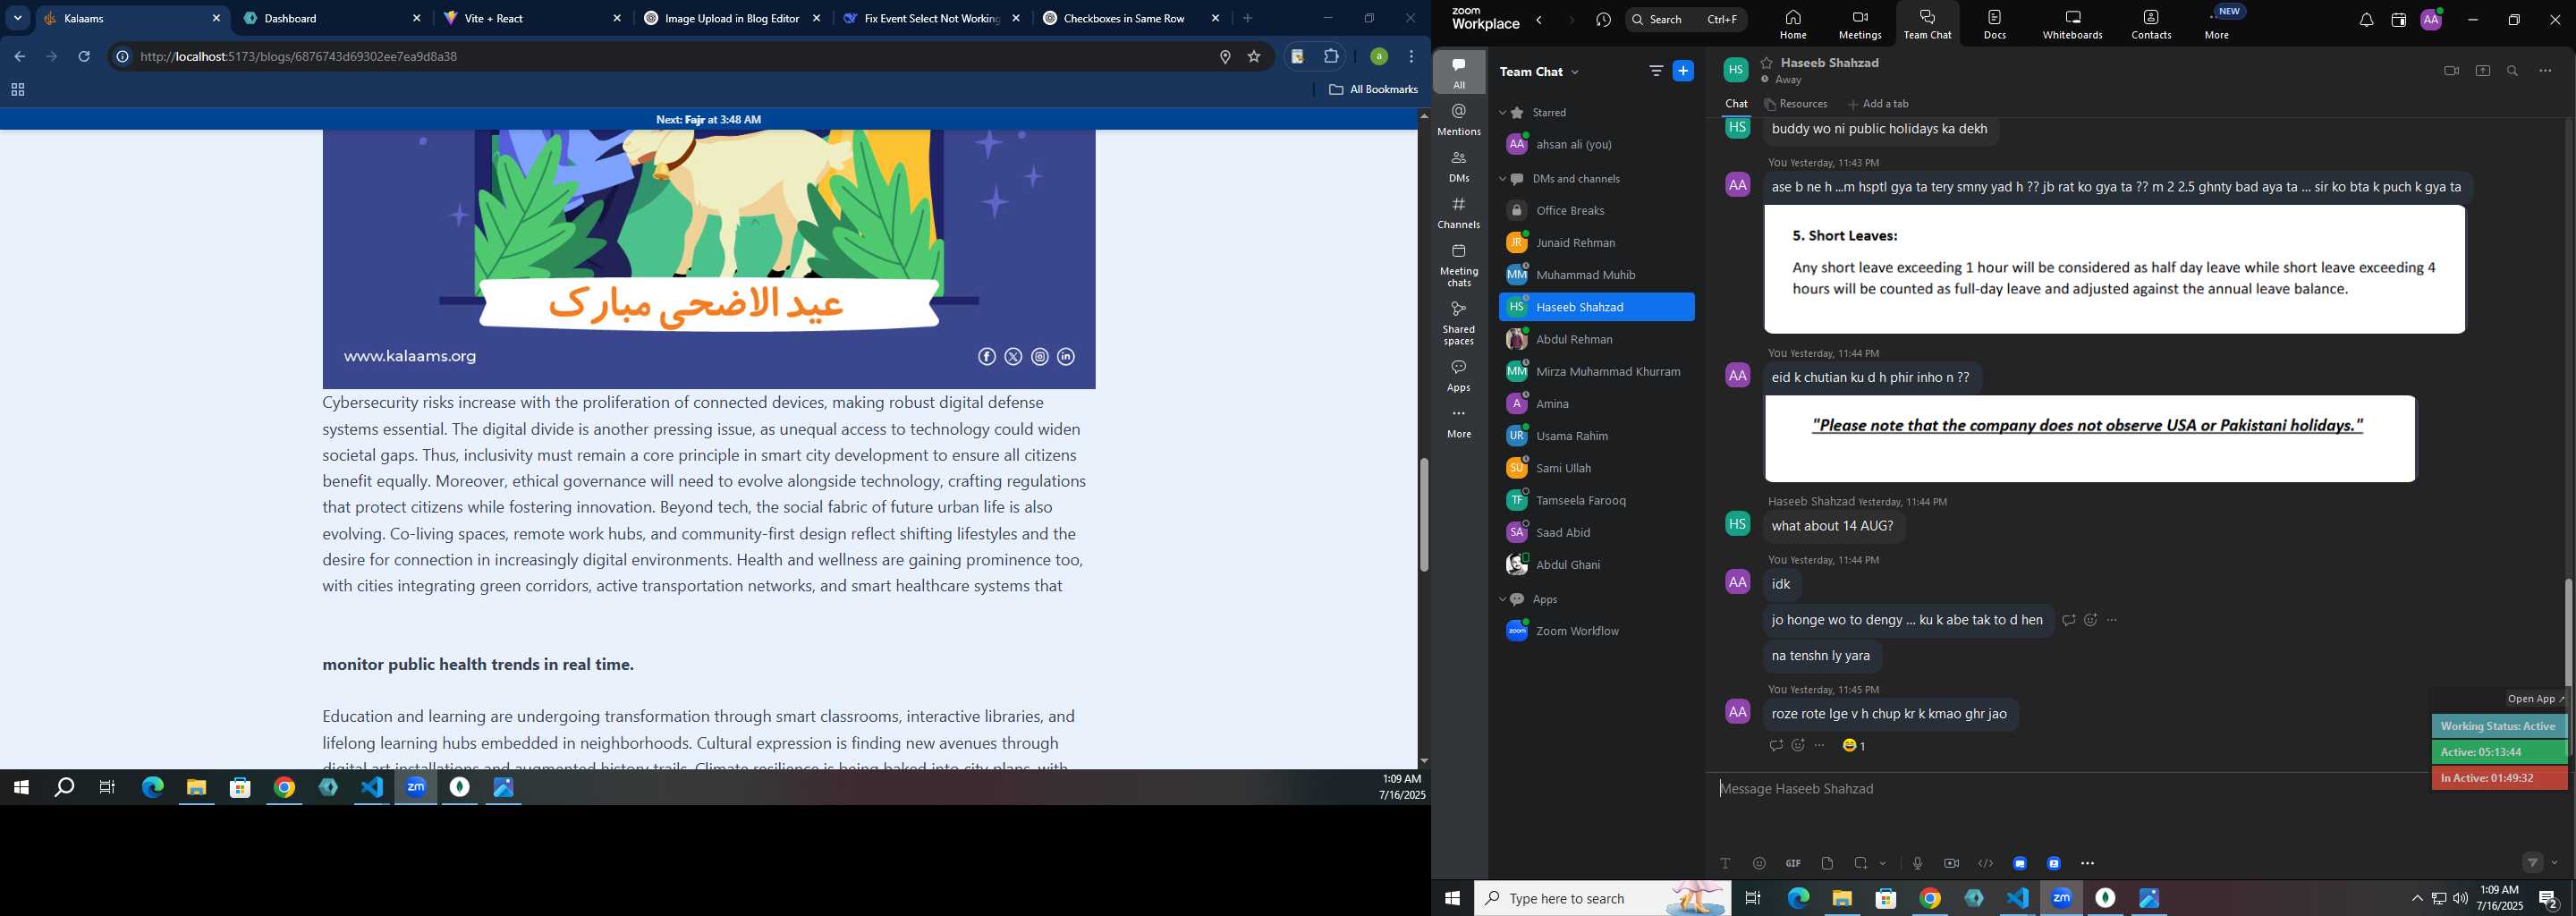Collapse the Starred section
Image resolution: width=2576 pixels, height=916 pixels.
[x=1502, y=113]
